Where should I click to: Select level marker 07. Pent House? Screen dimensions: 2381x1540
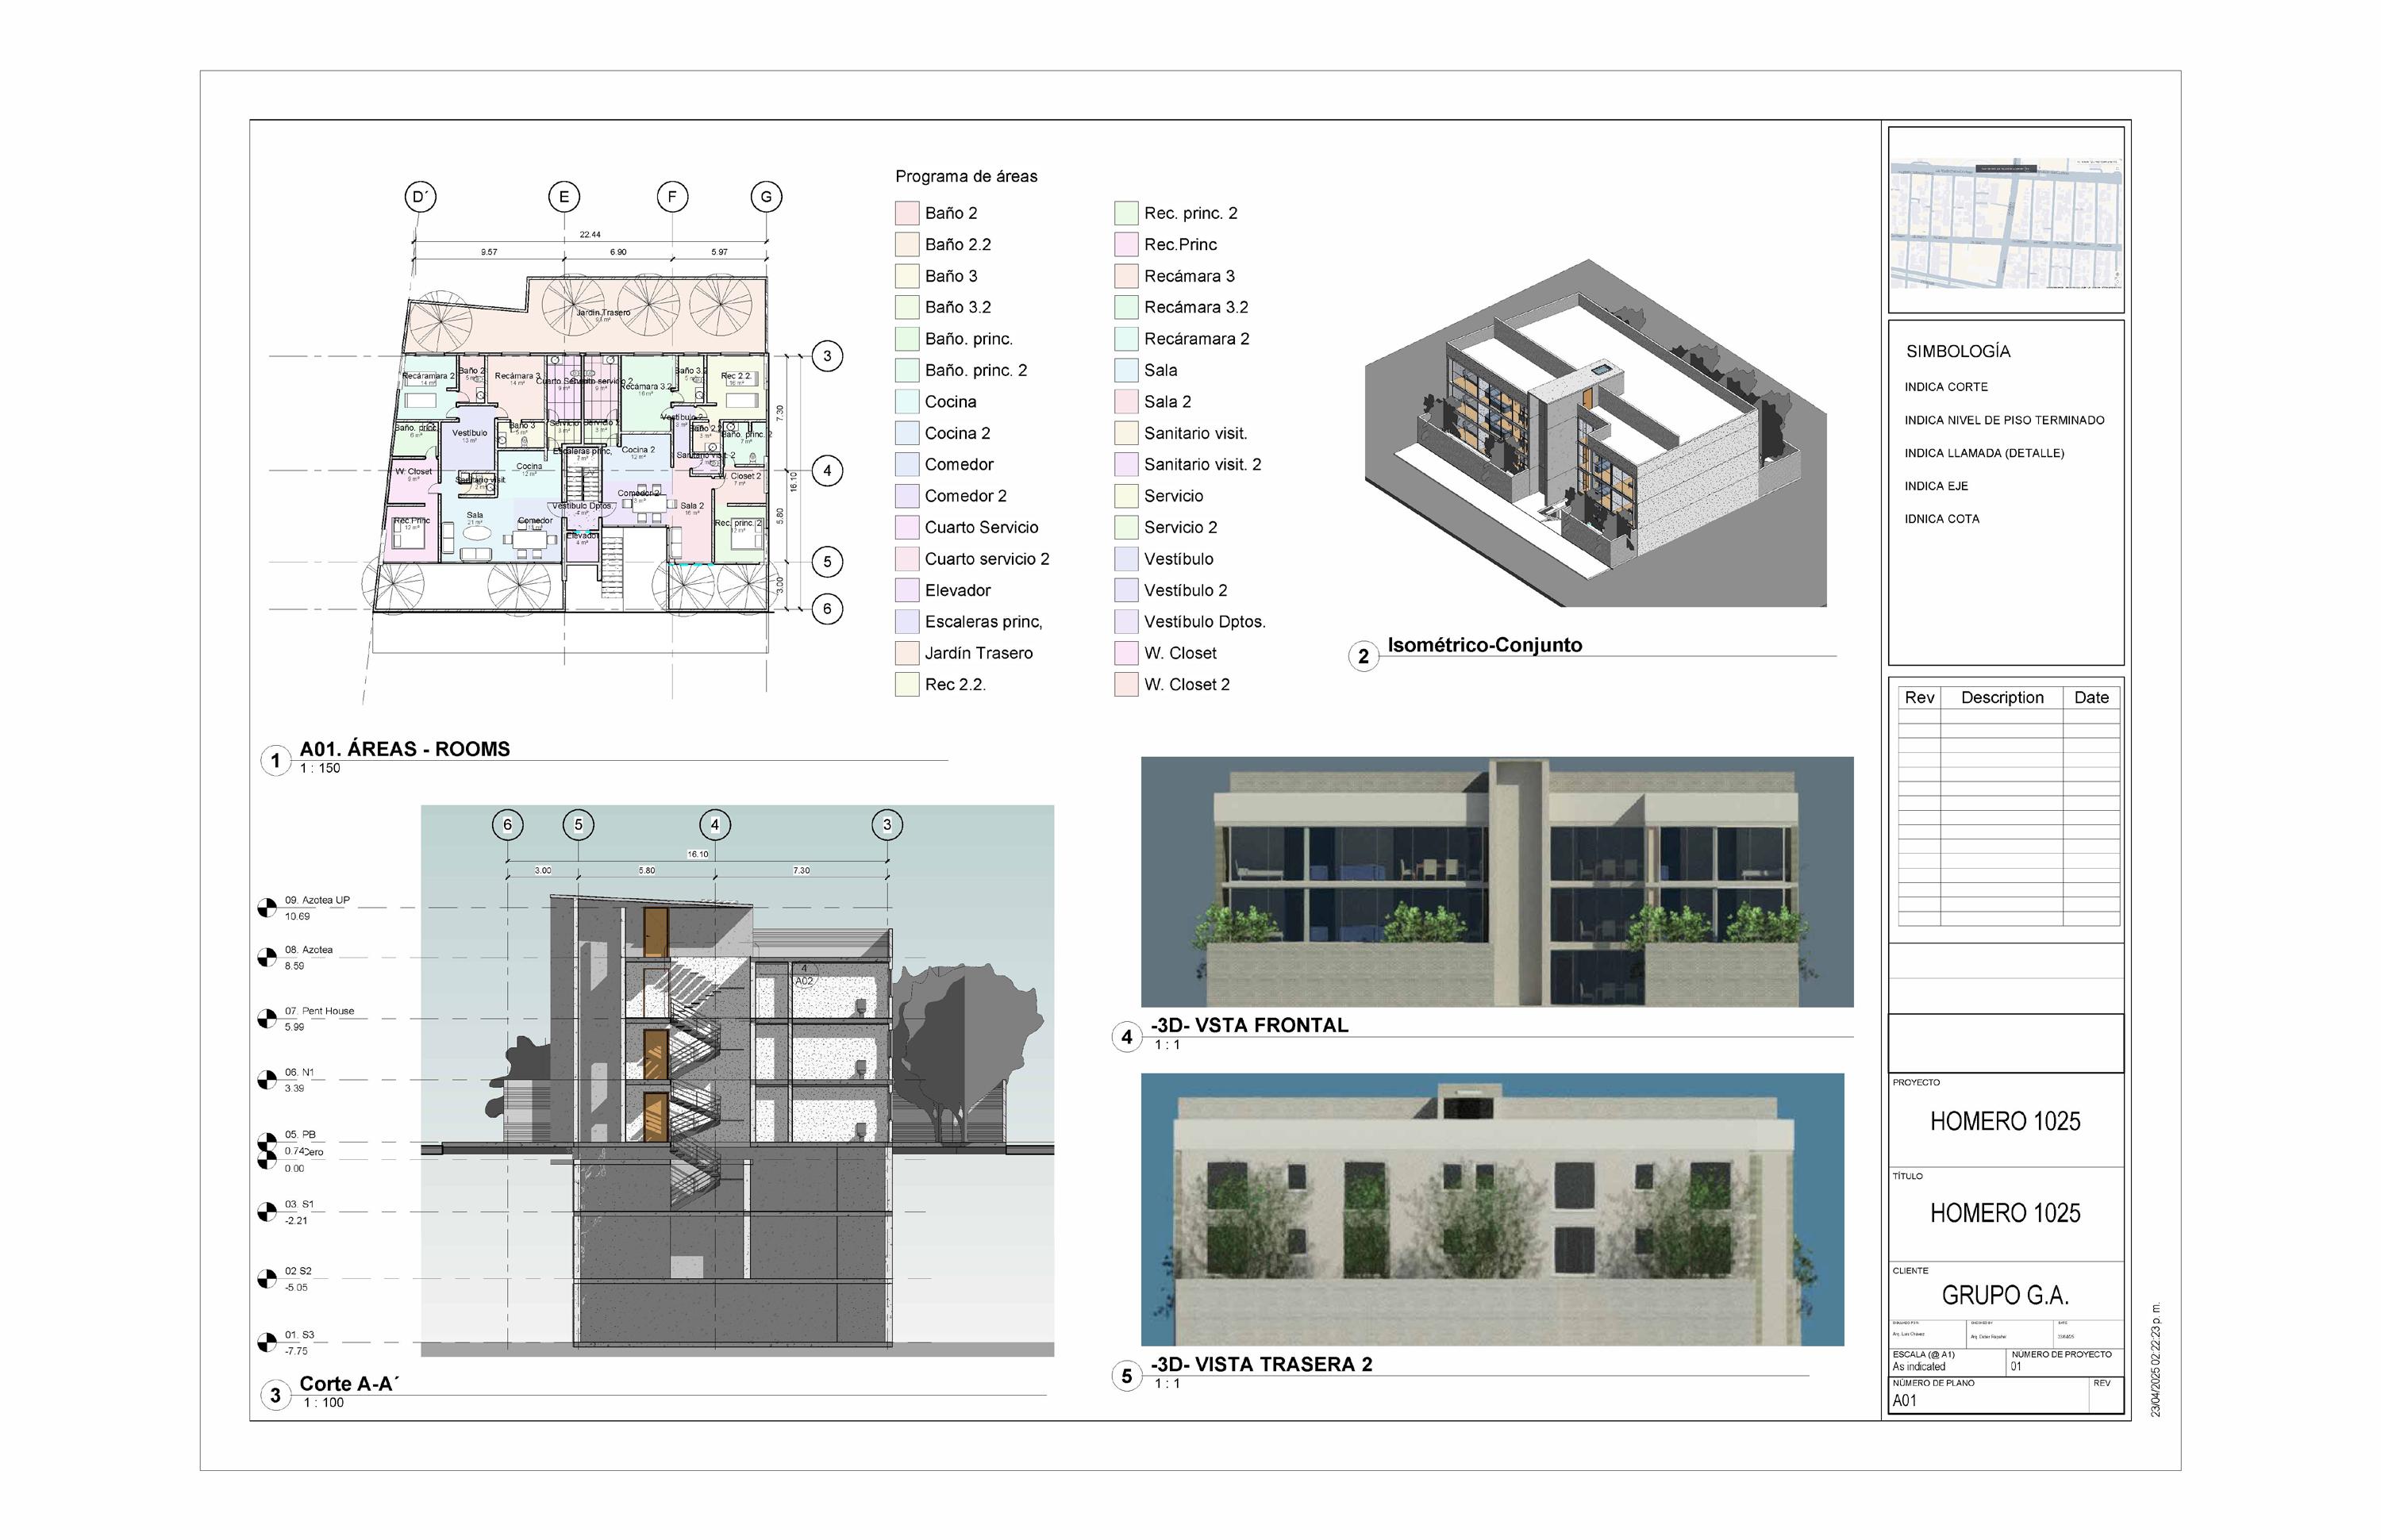(x=267, y=1019)
